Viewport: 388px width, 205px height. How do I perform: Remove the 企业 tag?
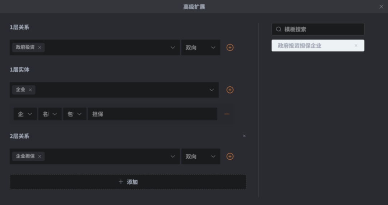point(30,90)
